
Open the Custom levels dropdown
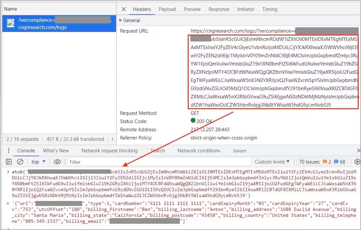pyautogui.click(x=272, y=162)
